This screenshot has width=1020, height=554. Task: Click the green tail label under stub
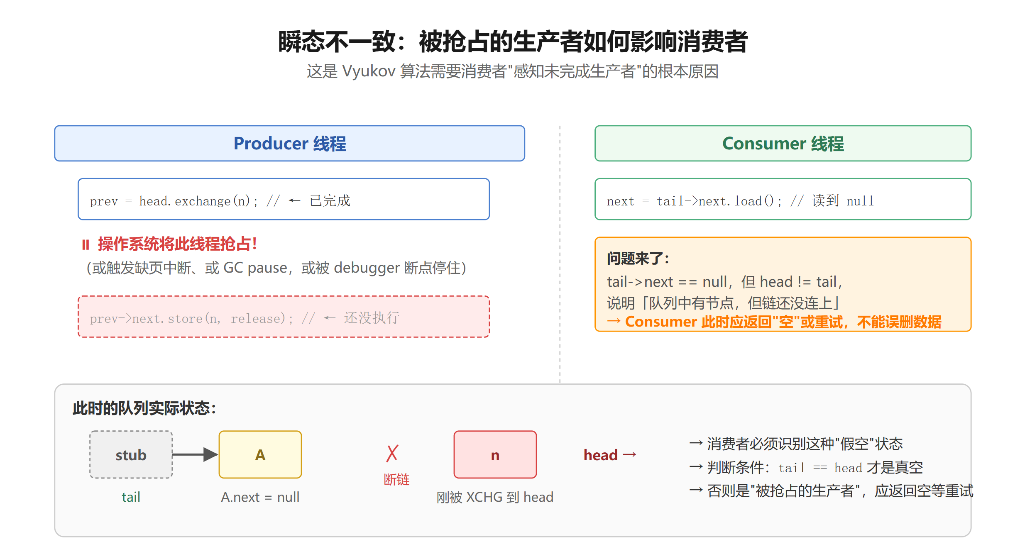point(131,497)
